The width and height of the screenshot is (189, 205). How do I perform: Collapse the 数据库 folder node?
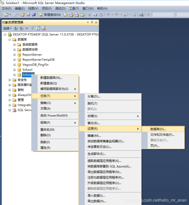[x=10, y=40]
